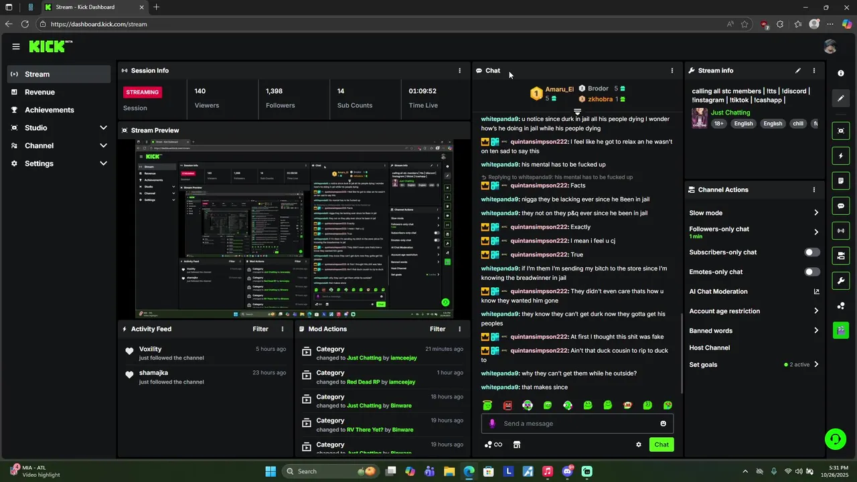Click the shamajka followed activity entry
Image resolution: width=857 pixels, height=482 pixels.
(206, 377)
